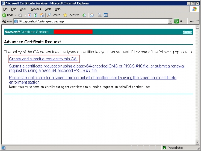Click the Print icon in toolbar
The width and height of the screenshot is (201, 151).
tap(100, 15)
